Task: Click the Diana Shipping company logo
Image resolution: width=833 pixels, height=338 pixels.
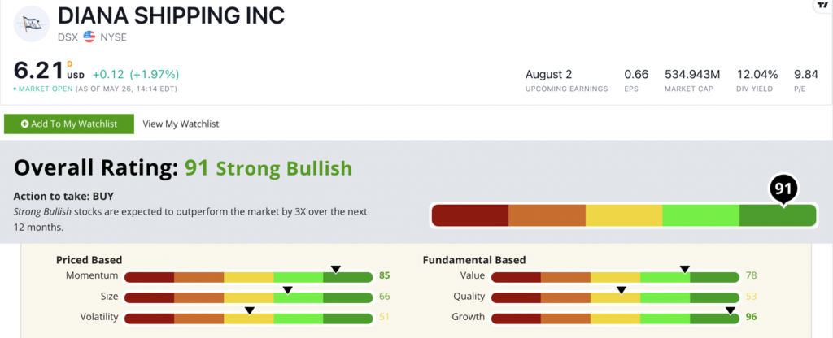Action: 31,24
